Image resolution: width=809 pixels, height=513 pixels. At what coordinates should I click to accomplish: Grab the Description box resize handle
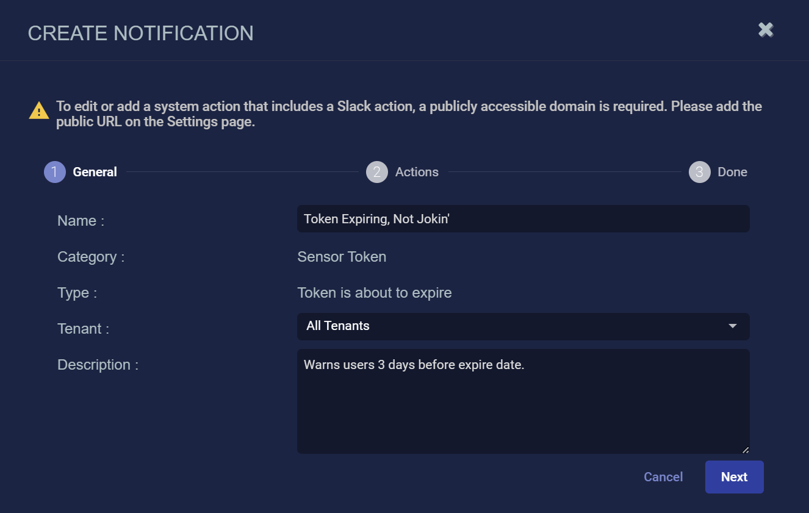click(745, 450)
